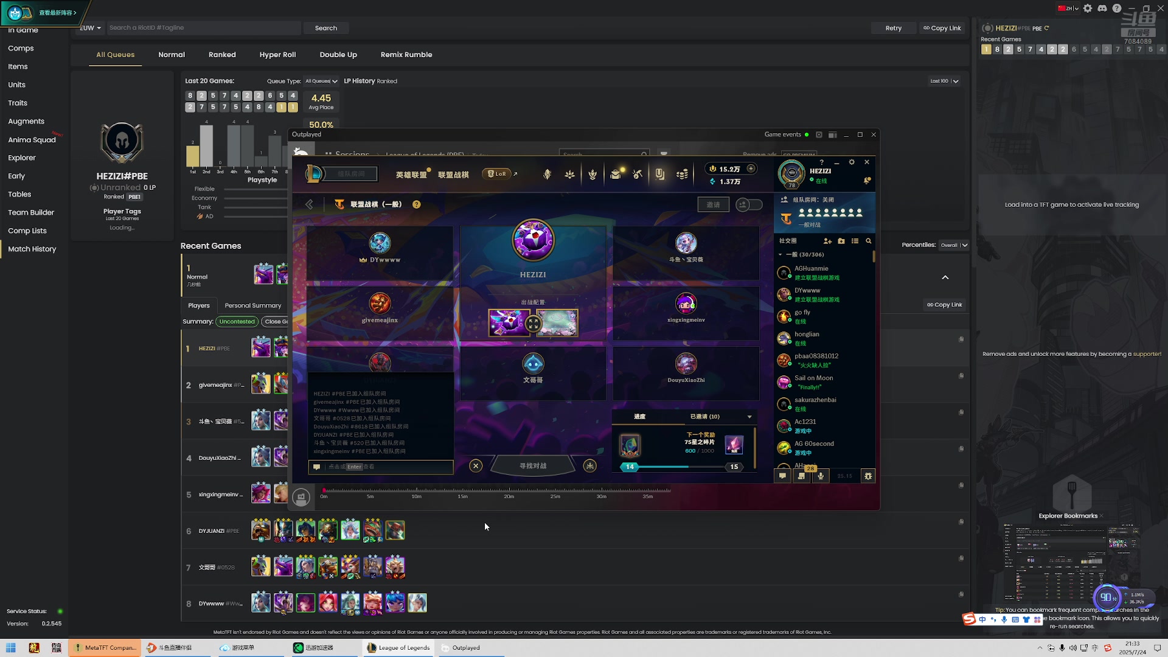Go back with the arrow in the TFT lobby

click(x=309, y=204)
